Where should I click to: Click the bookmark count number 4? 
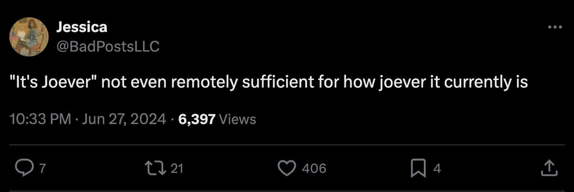[x=436, y=168]
